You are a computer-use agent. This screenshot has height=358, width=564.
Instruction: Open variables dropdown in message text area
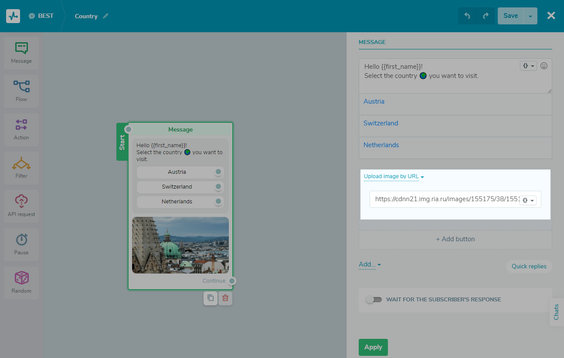point(528,66)
